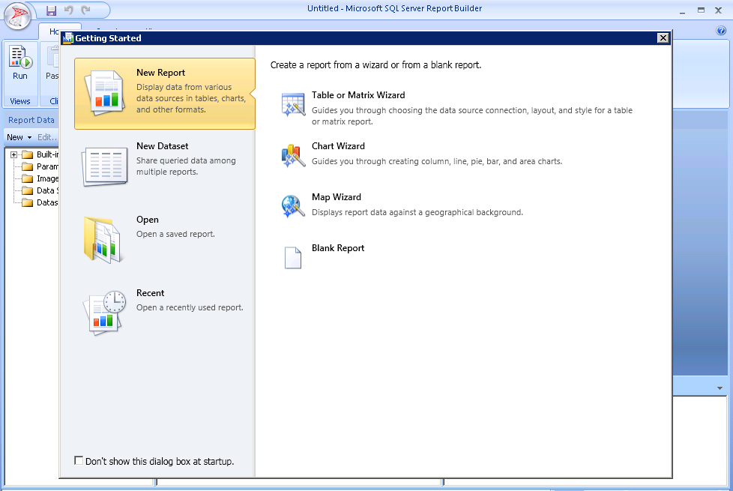Start the Map Wizard text link
This screenshot has height=491, width=733.
(337, 197)
